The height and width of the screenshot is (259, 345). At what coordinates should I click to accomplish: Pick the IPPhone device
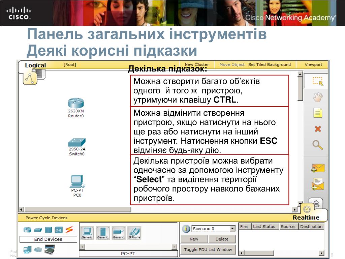[134, 233]
